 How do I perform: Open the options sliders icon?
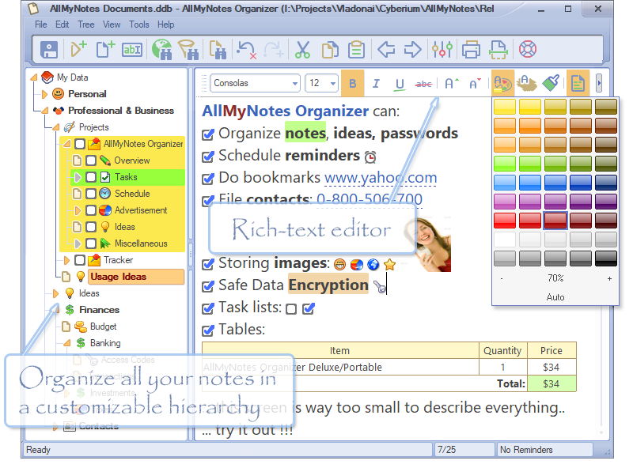pos(442,50)
